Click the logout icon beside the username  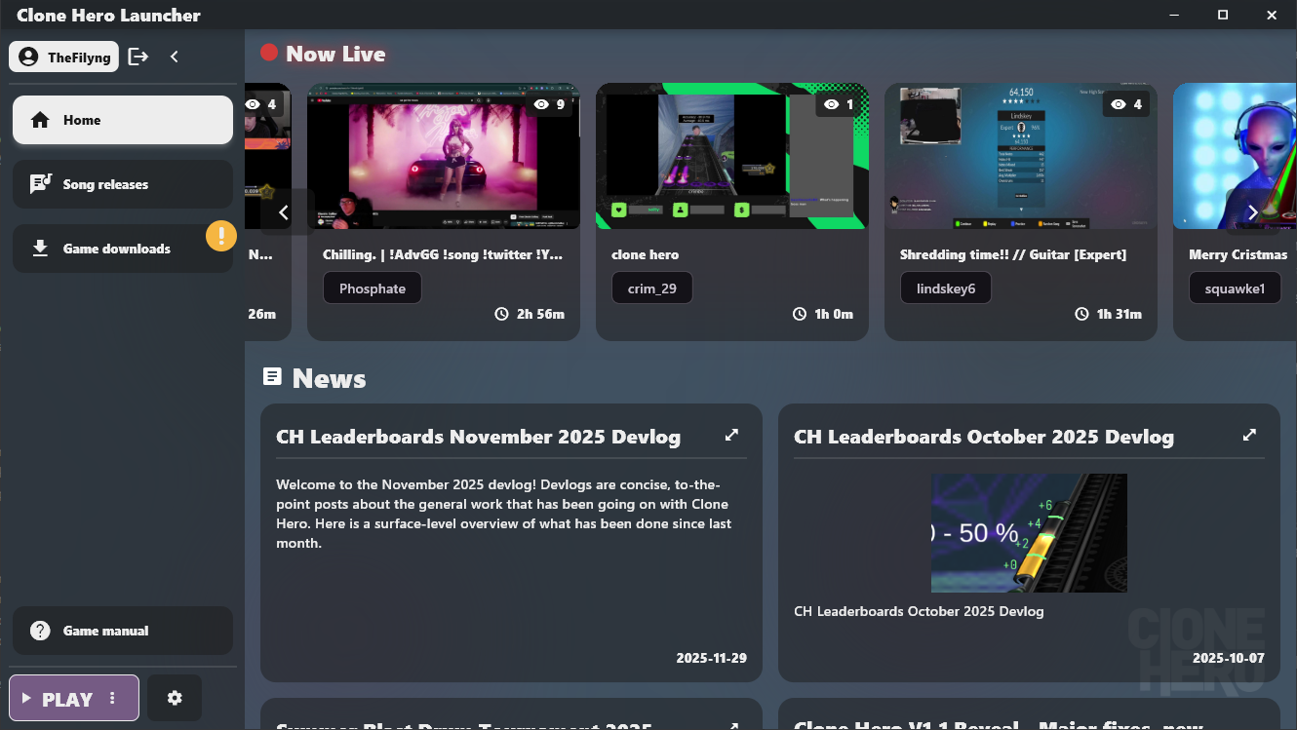coord(138,57)
